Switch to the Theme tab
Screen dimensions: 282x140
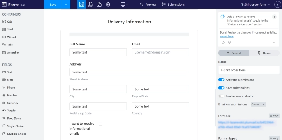(264, 53)
